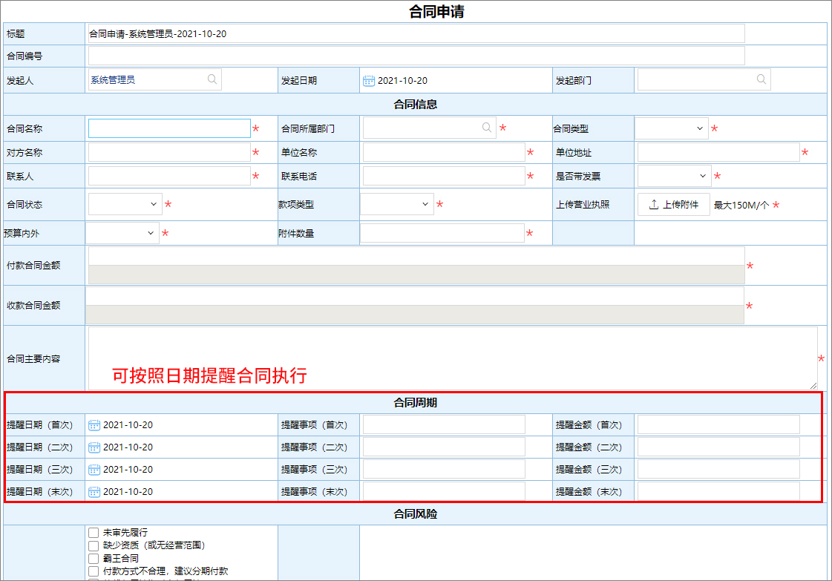The height and width of the screenshot is (581, 832).
Task: Click the 联系电话 input field
Action: (x=444, y=176)
